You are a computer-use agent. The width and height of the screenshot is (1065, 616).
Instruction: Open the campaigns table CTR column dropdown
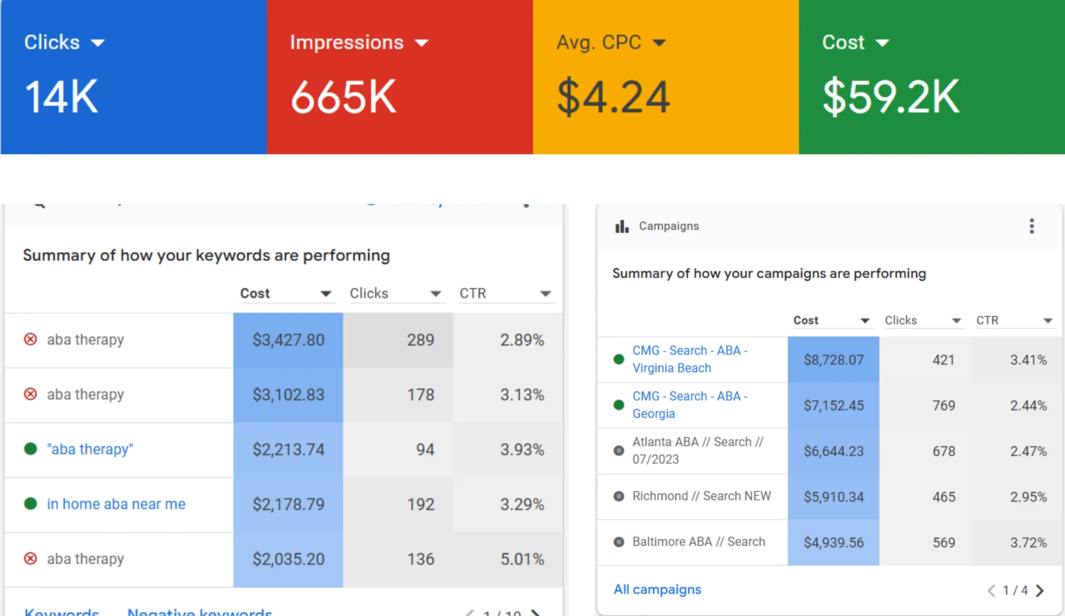(1048, 320)
